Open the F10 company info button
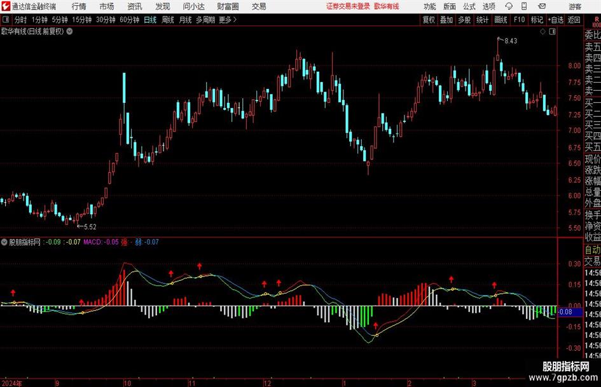The image size is (601, 387). point(520,20)
